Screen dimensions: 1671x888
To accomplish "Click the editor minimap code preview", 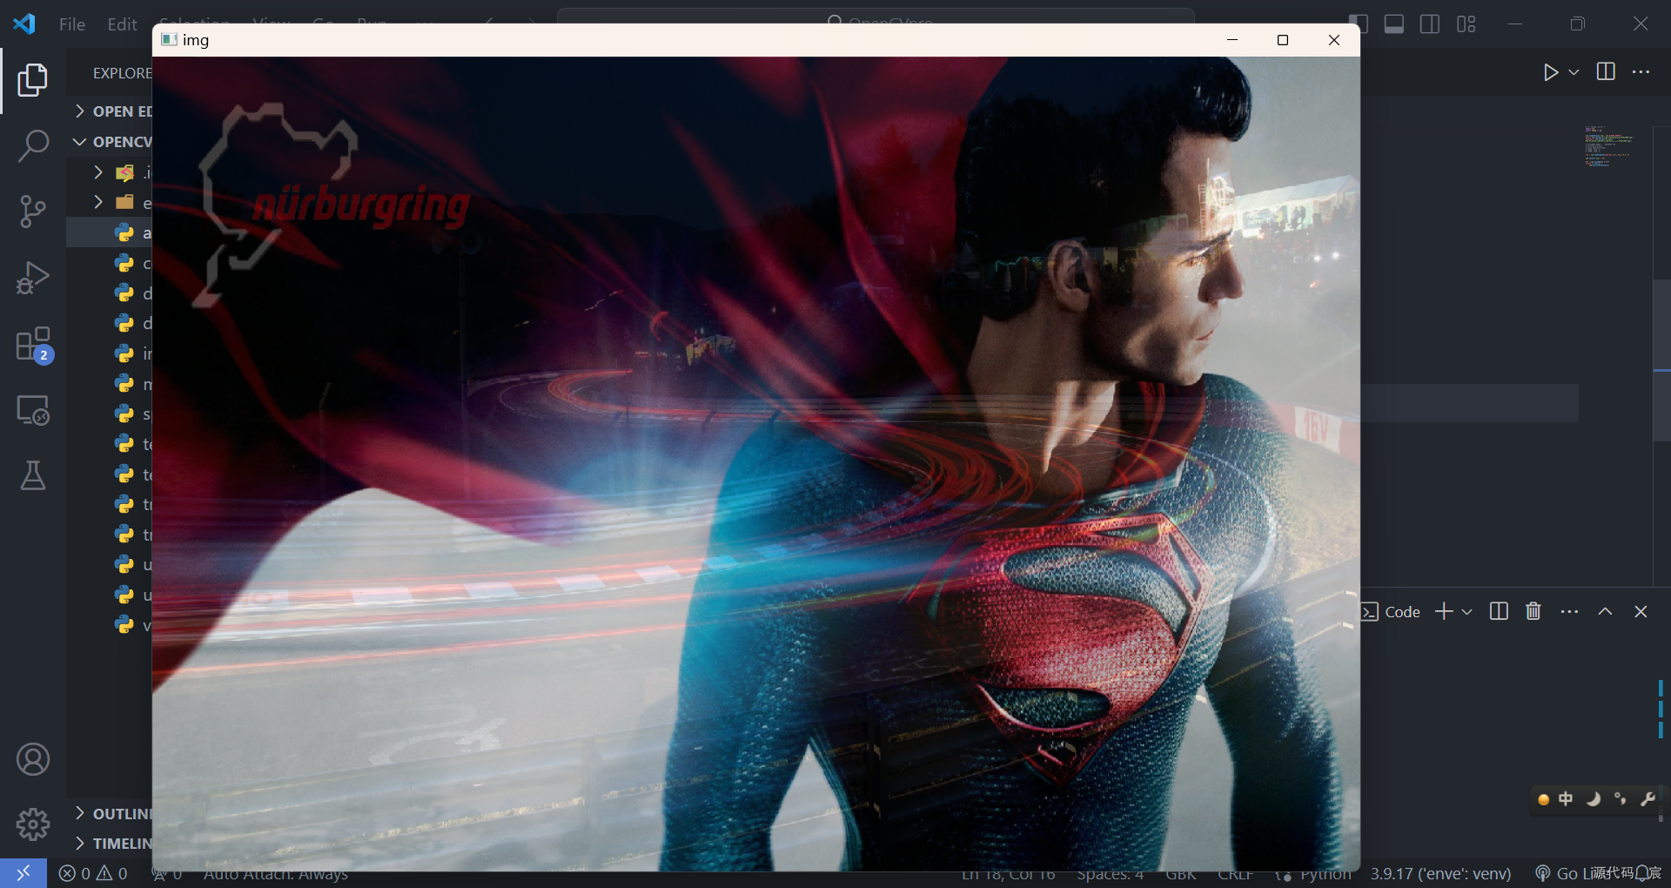I will (1608, 146).
